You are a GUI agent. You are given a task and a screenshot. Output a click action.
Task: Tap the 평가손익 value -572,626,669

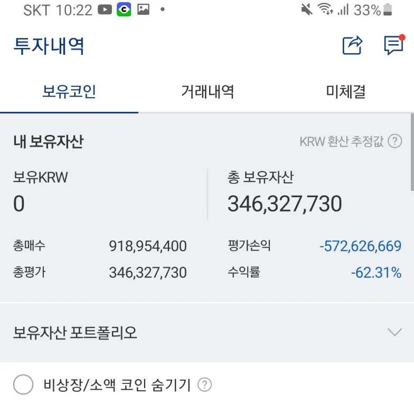tap(360, 246)
